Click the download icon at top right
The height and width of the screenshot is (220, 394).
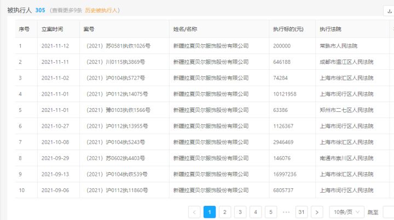coord(390,11)
